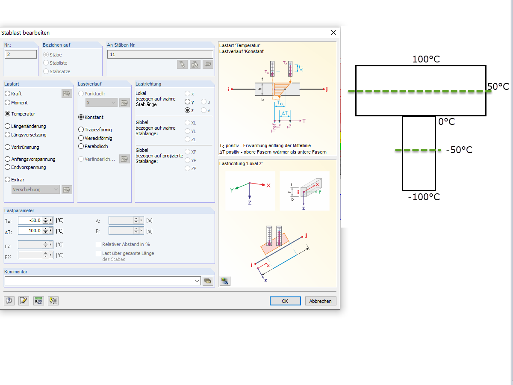
Task: Click the An Stäben Nr. field
Action: click(x=160, y=54)
